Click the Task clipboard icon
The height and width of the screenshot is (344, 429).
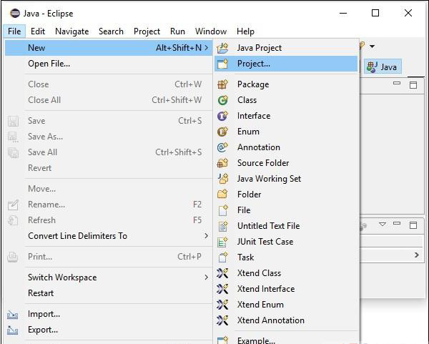223,257
